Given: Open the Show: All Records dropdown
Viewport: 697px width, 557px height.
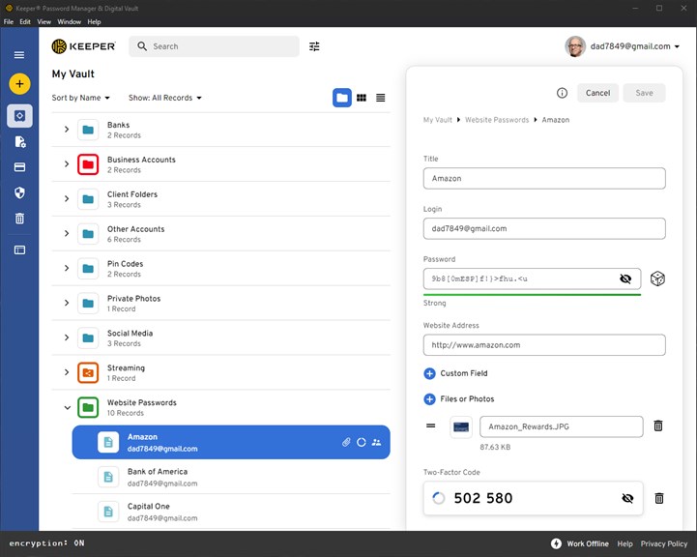Looking at the screenshot, I should click(x=165, y=98).
